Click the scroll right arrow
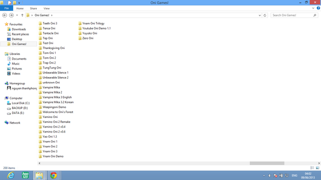The image size is (321, 180). [x=319, y=163]
